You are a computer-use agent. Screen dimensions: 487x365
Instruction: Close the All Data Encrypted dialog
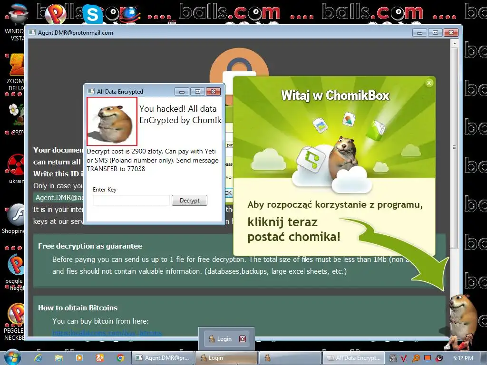tap(213, 92)
